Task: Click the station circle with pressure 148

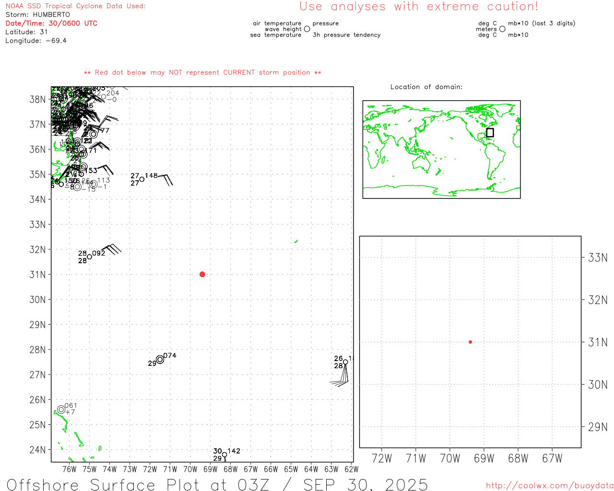Action: (142, 179)
